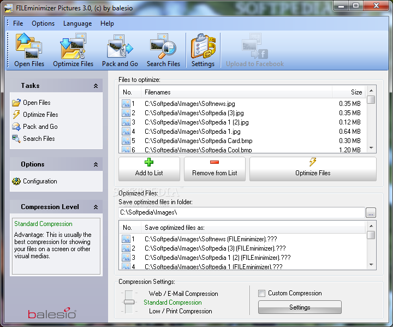The width and height of the screenshot is (393, 327).
Task: Select Low / Print Compression level
Action: click(181, 311)
